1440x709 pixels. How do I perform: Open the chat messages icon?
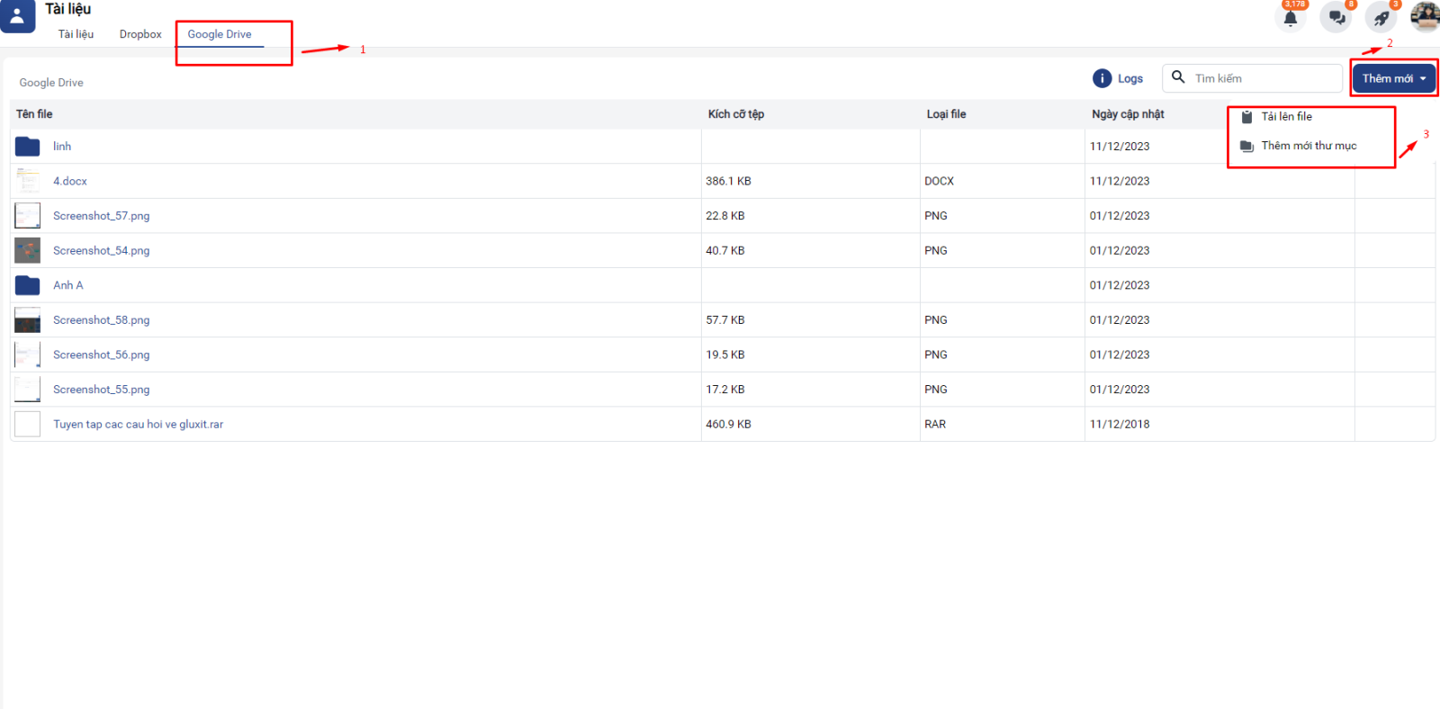1336,18
